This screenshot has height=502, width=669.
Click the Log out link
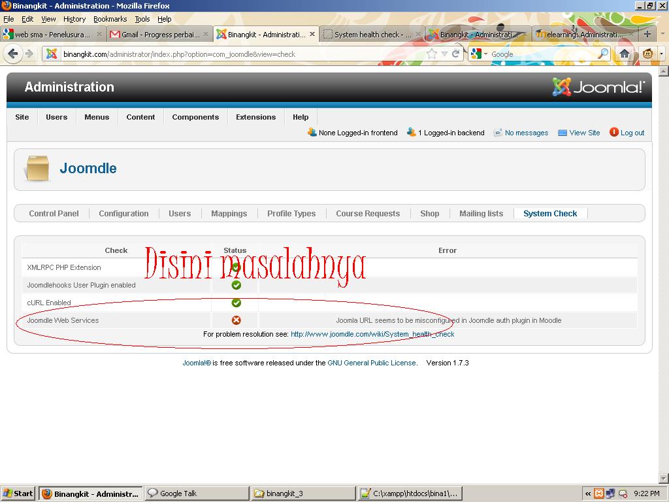click(632, 133)
